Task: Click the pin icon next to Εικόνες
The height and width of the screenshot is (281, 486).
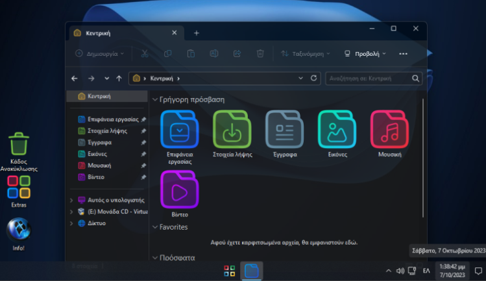Action: coord(143,154)
